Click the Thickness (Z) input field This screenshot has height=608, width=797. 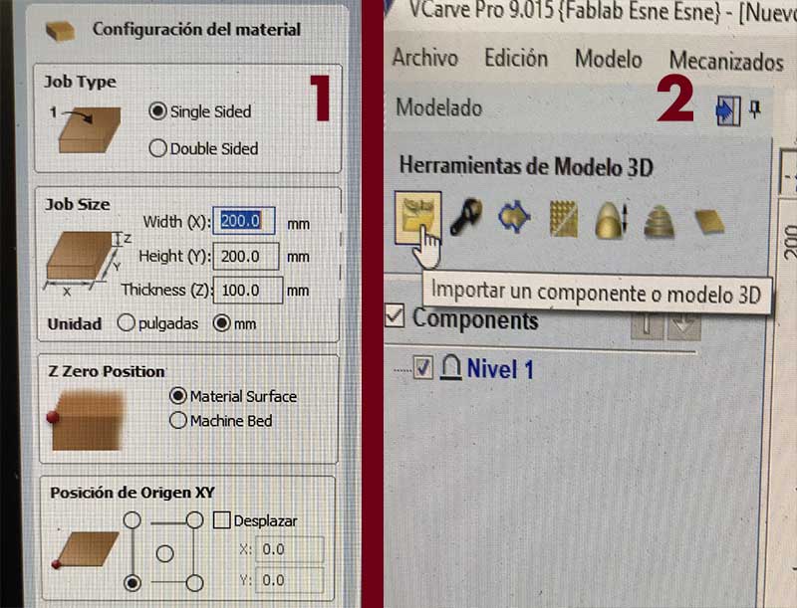[248, 291]
